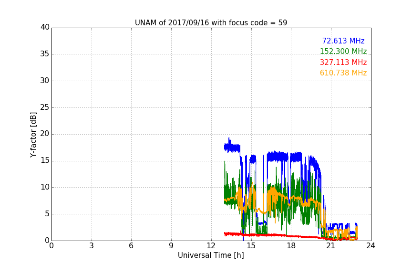Click the x-axis tick label 9
Screen dimensions: 412x275
click(x=171, y=246)
